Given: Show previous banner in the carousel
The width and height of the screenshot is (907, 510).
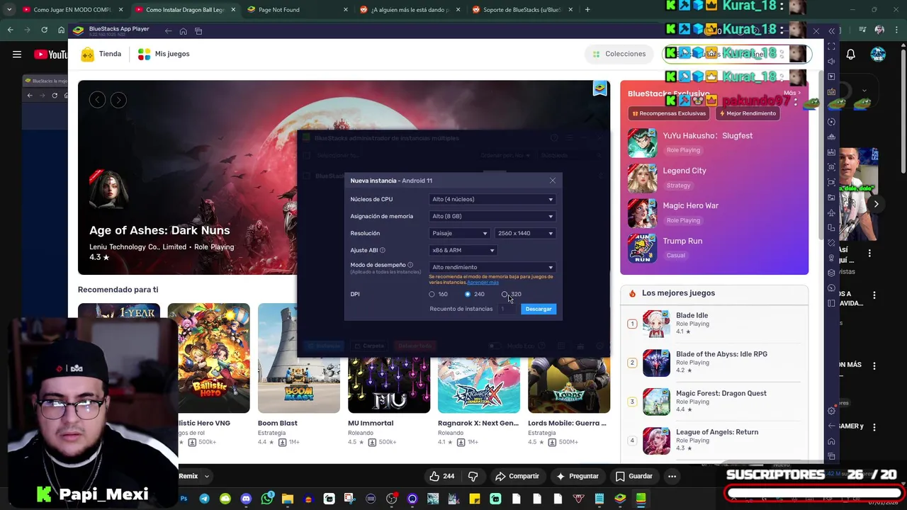Looking at the screenshot, I should coord(98,100).
